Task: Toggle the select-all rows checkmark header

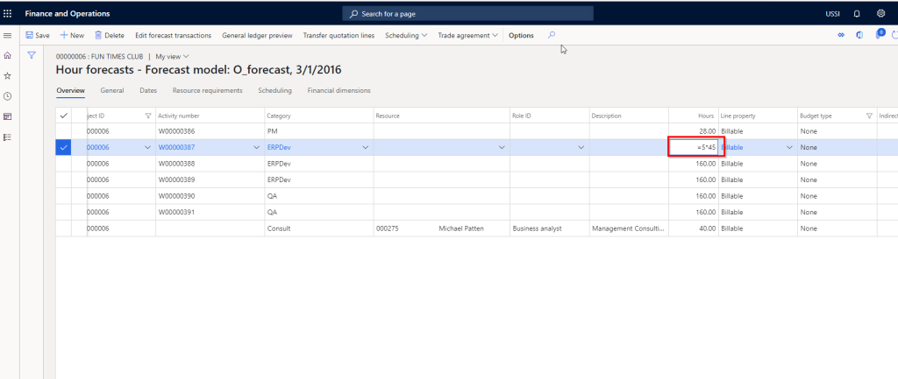Action: pyautogui.click(x=63, y=116)
